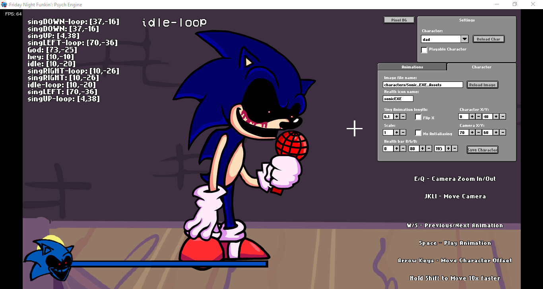Click the 'God: [73,-25]' entry
543x289 pixels.
pyautogui.click(x=52, y=50)
